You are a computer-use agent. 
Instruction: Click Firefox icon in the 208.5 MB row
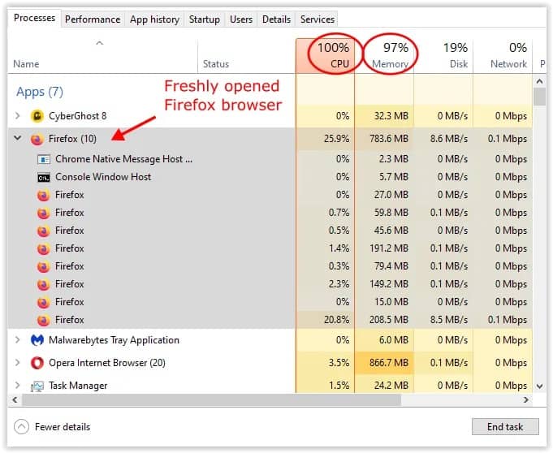43,321
